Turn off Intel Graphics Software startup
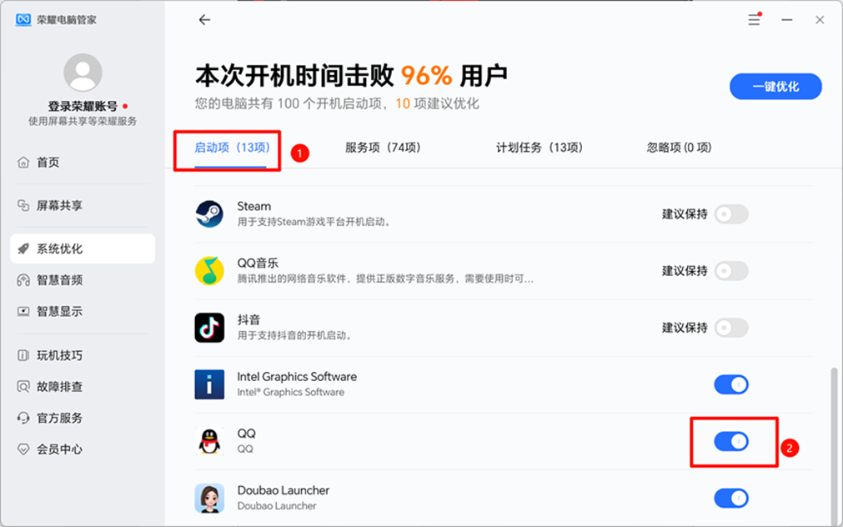The height and width of the screenshot is (527, 843). [x=731, y=384]
